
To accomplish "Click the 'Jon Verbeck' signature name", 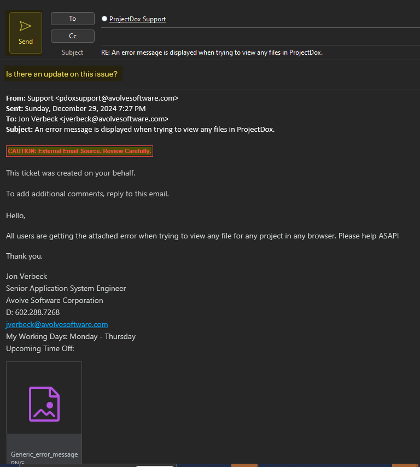I will tap(26, 276).
